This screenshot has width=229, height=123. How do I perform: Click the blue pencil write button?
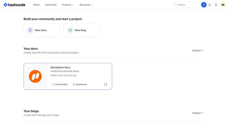coord(204,5)
